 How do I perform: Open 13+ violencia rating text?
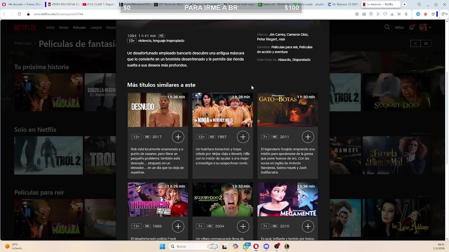(156, 41)
